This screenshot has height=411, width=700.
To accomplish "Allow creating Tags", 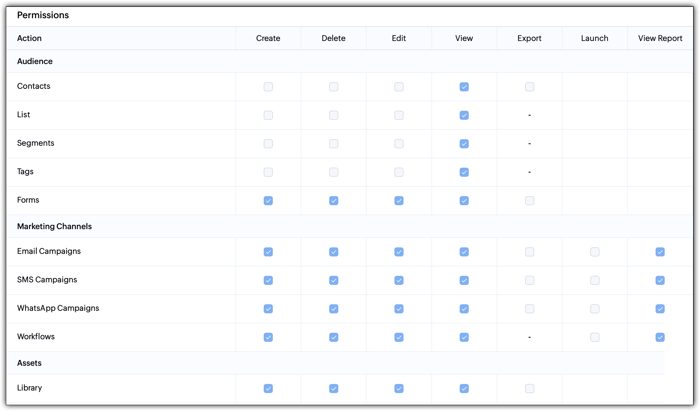I will (268, 172).
